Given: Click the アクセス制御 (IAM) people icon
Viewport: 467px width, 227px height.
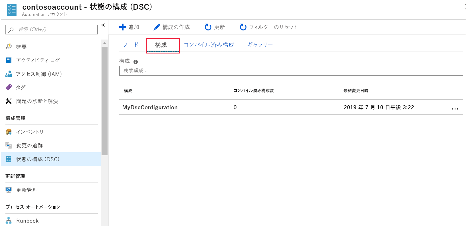Looking at the screenshot, I should click(x=9, y=74).
